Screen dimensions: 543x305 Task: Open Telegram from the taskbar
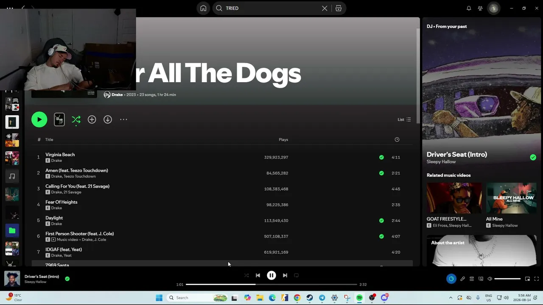[322, 298]
